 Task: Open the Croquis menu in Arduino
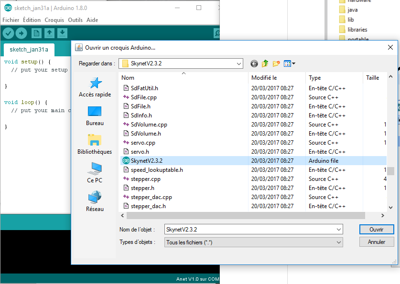54,20
